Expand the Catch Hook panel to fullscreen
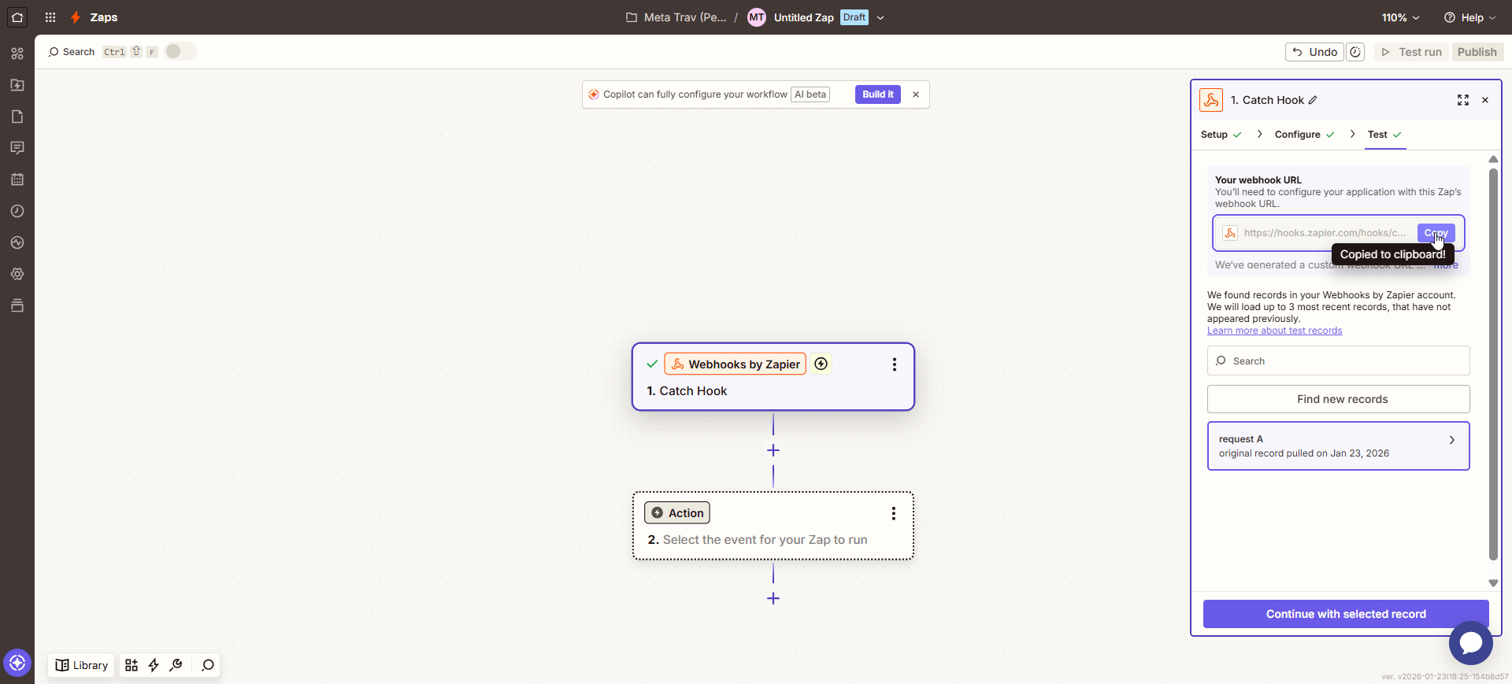Screen dimensions: 1512x684 pyautogui.click(x=1463, y=100)
